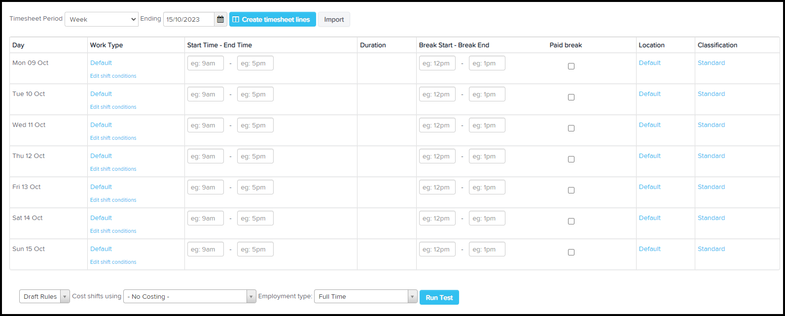Click Edit shift conditions for Tue 10 Oct

113,107
